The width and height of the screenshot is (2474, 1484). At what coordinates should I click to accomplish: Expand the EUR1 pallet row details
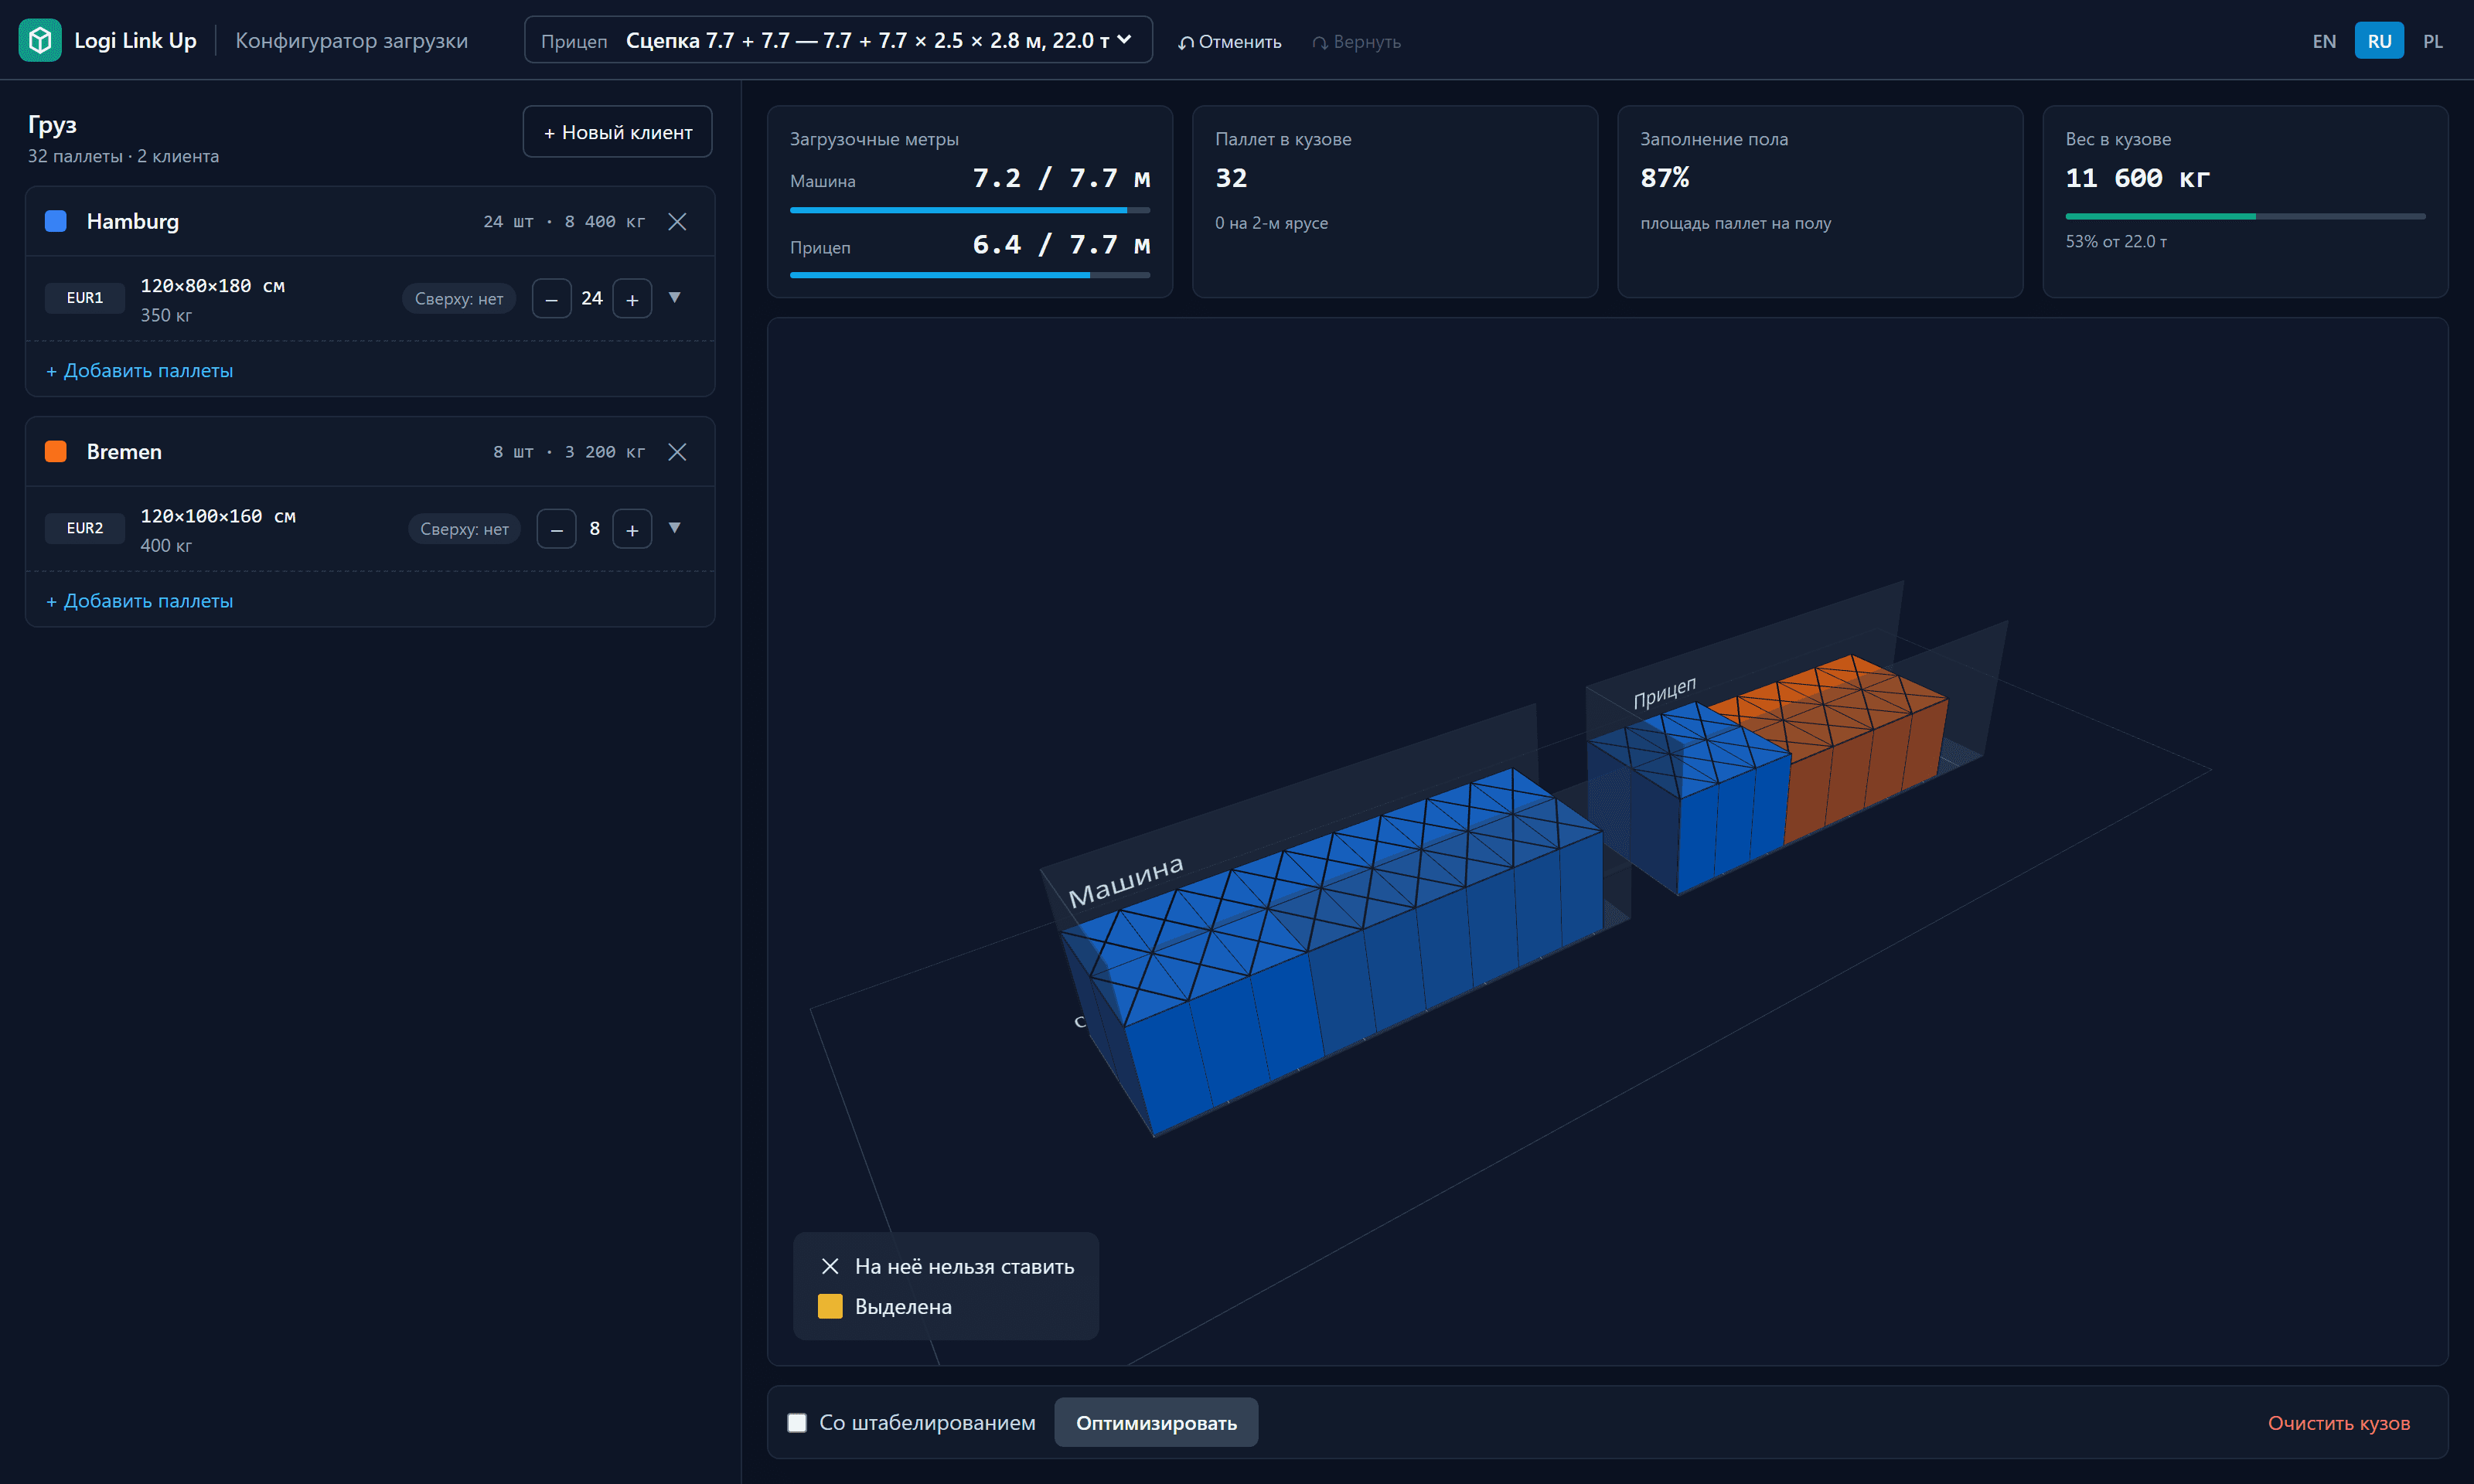pos(675,298)
